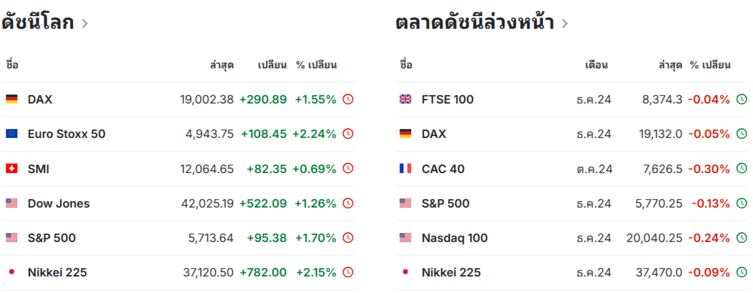This screenshot has height=293, width=753.
Task: Open the Euro Stoxx 50 index page
Action: 66,134
